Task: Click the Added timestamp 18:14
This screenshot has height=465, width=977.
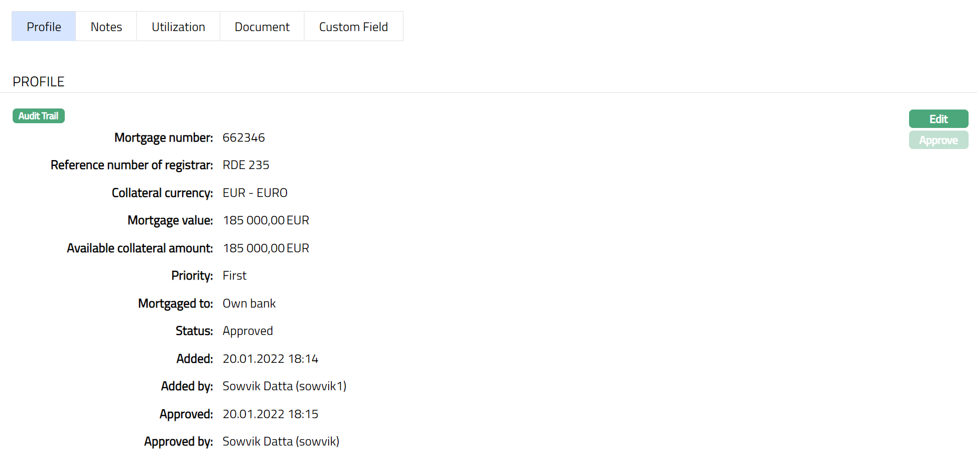Action: tap(270, 359)
